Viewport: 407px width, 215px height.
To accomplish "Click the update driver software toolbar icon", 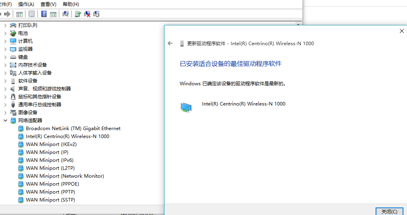I will pos(78,14).
